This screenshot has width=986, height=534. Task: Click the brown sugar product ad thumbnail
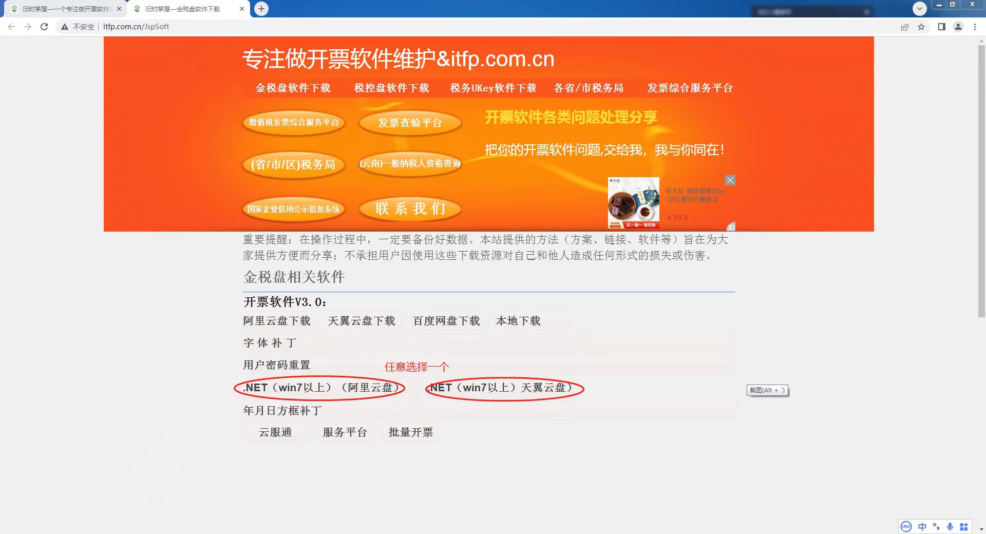(633, 203)
